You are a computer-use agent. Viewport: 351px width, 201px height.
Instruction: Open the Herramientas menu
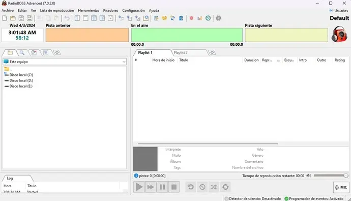89,10
